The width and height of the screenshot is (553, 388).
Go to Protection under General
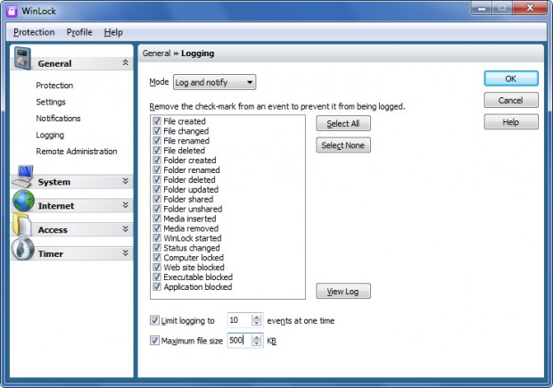pos(54,86)
